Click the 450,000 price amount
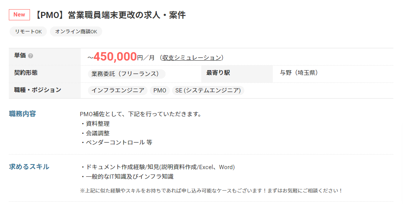 tap(115, 57)
